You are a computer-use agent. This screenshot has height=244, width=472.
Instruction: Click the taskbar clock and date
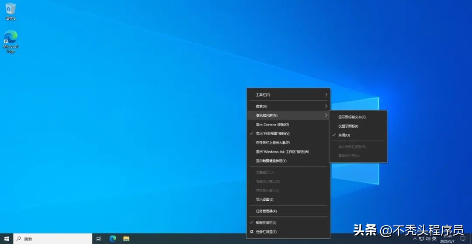tap(447, 239)
